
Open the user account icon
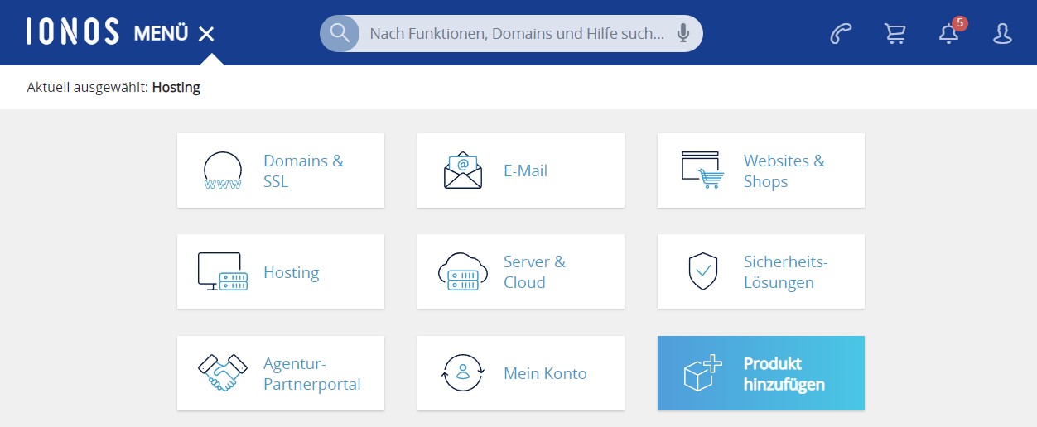coord(1002,34)
